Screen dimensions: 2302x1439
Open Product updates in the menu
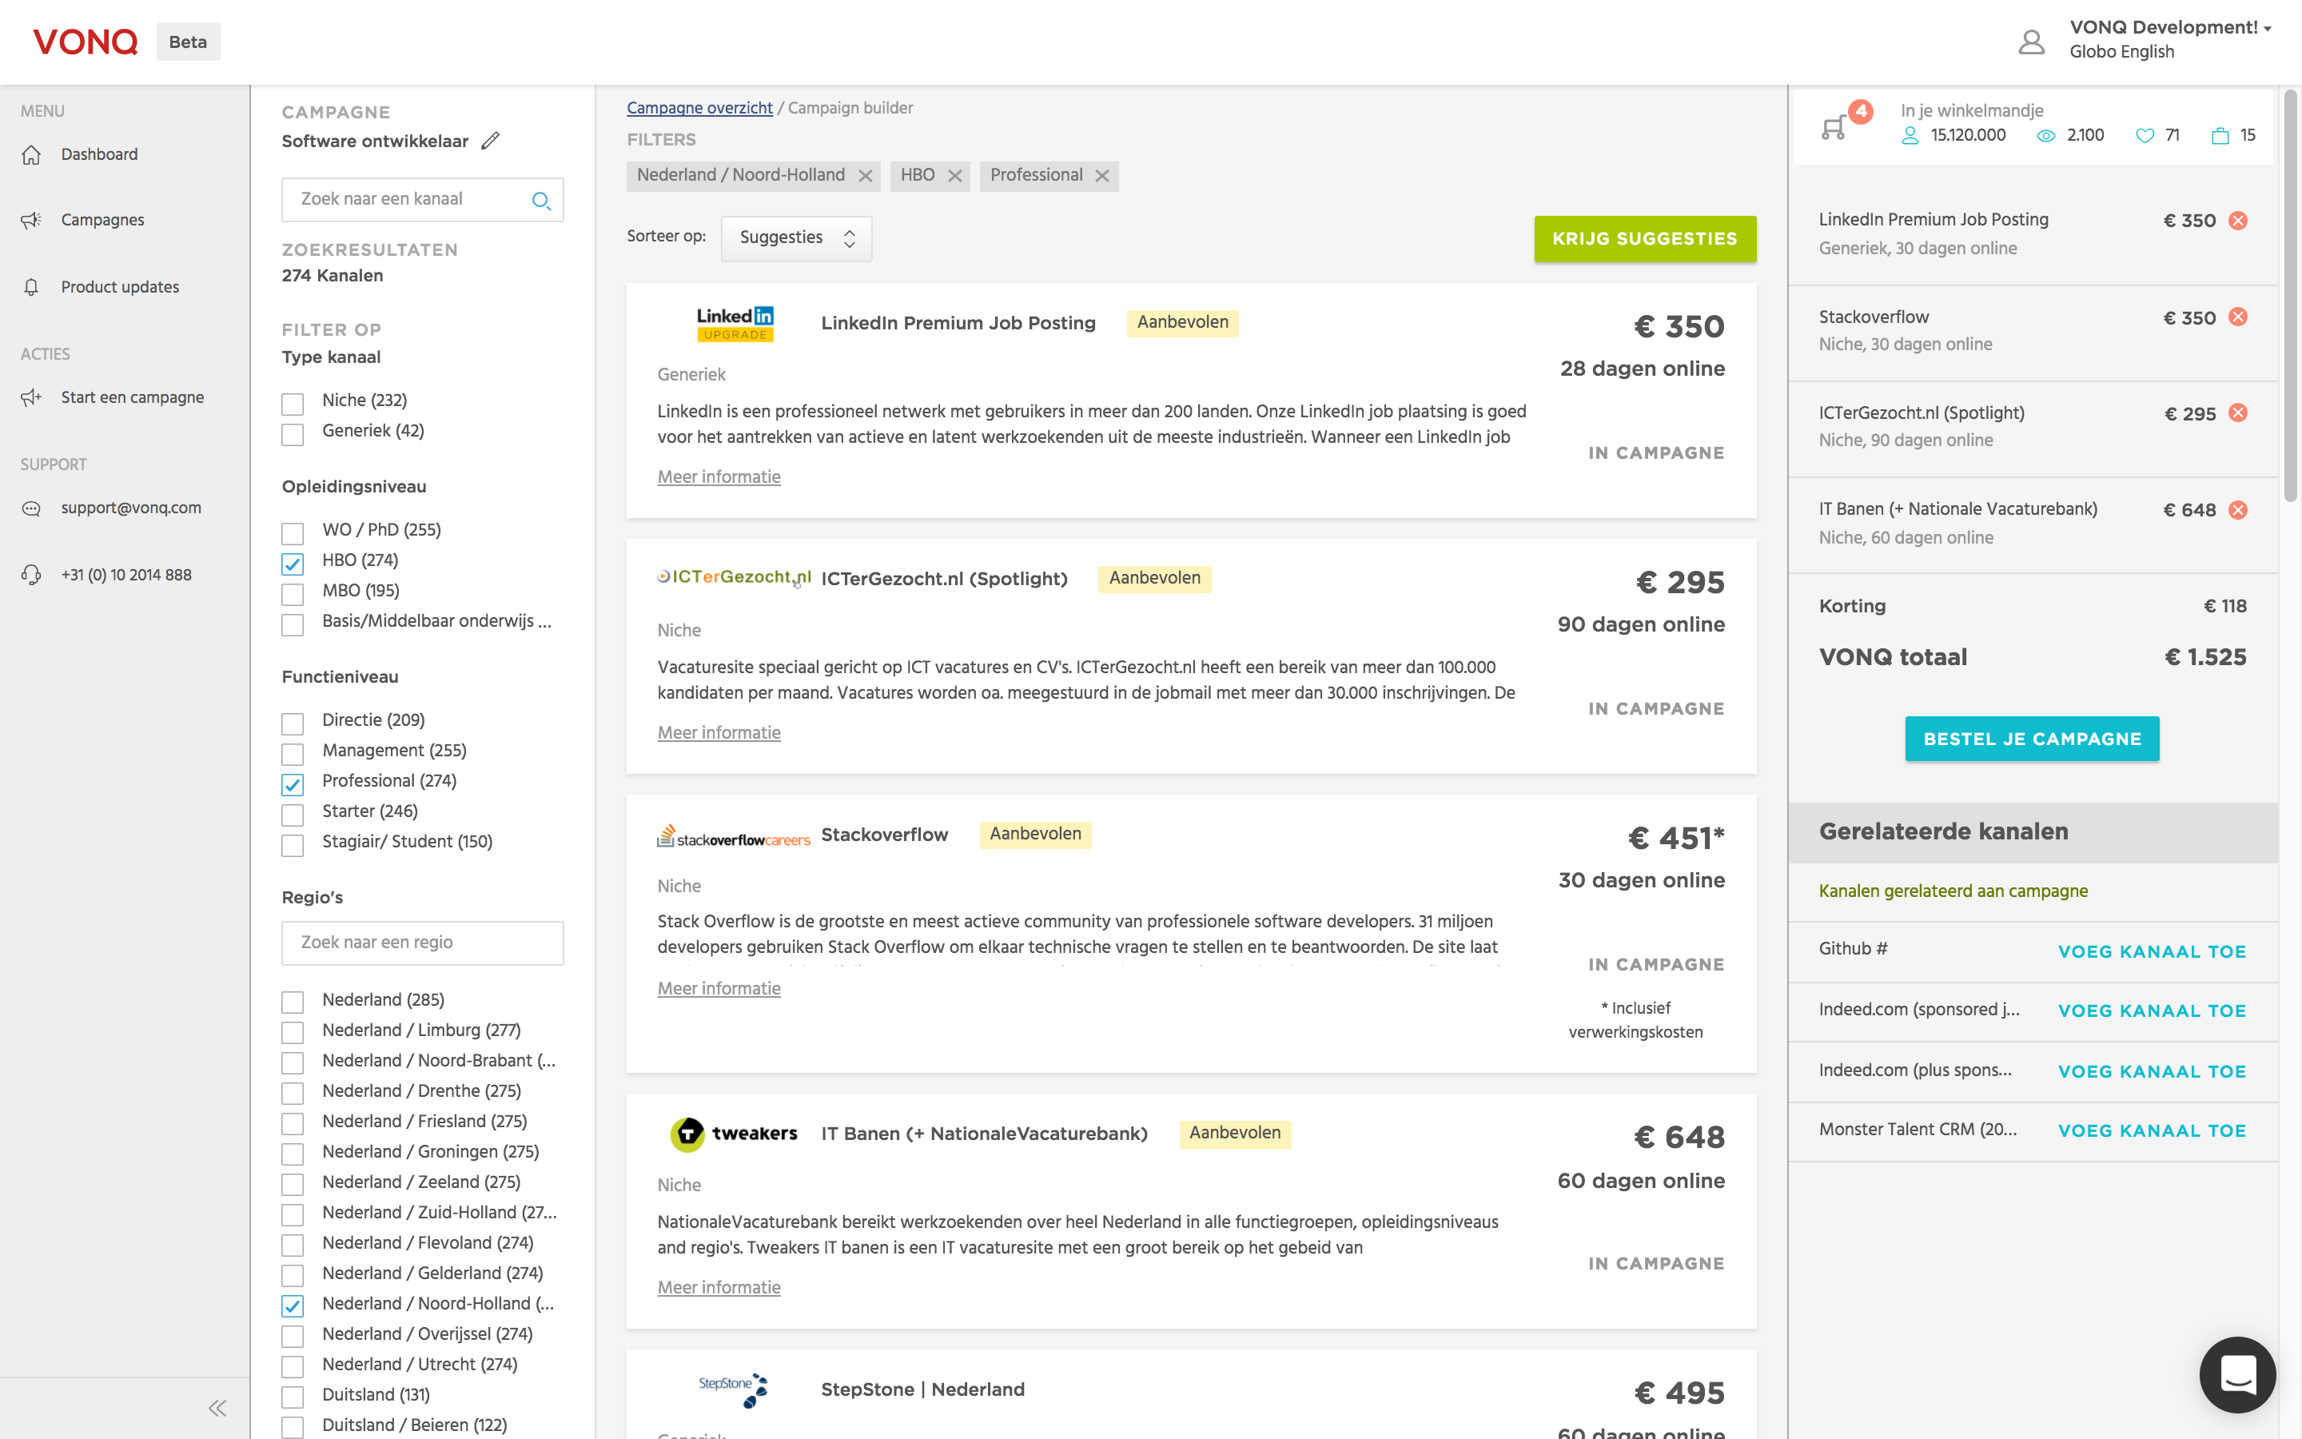(x=119, y=288)
